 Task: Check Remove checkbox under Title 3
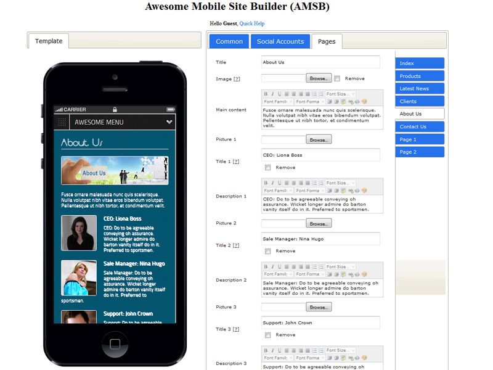[267, 335]
